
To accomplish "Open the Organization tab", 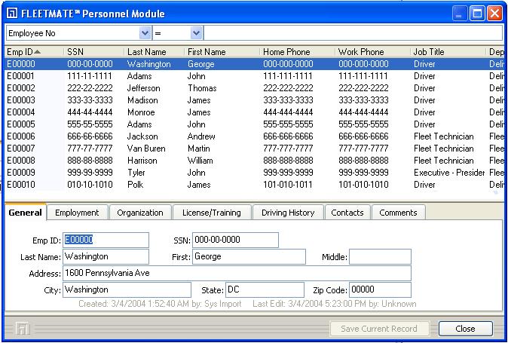I will (140, 213).
